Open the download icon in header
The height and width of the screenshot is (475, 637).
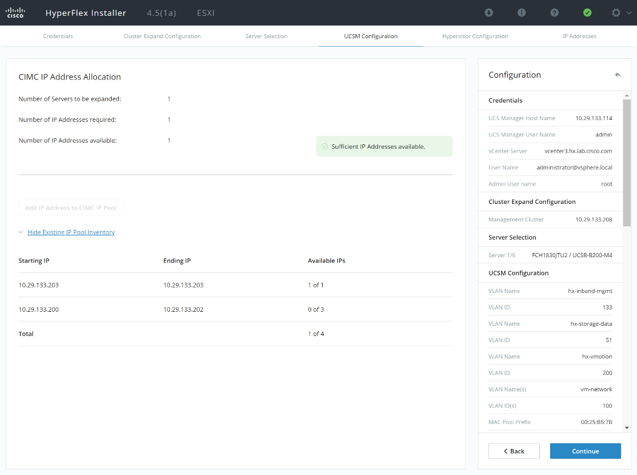tap(489, 13)
